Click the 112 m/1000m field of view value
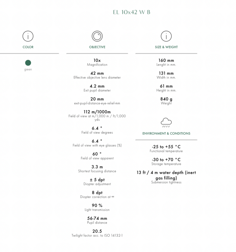 (x=97, y=112)
